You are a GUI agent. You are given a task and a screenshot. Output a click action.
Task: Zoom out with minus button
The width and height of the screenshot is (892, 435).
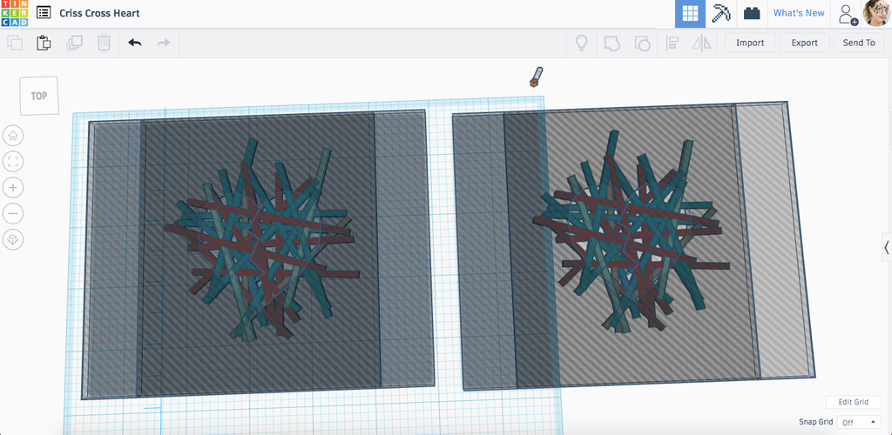(x=13, y=213)
